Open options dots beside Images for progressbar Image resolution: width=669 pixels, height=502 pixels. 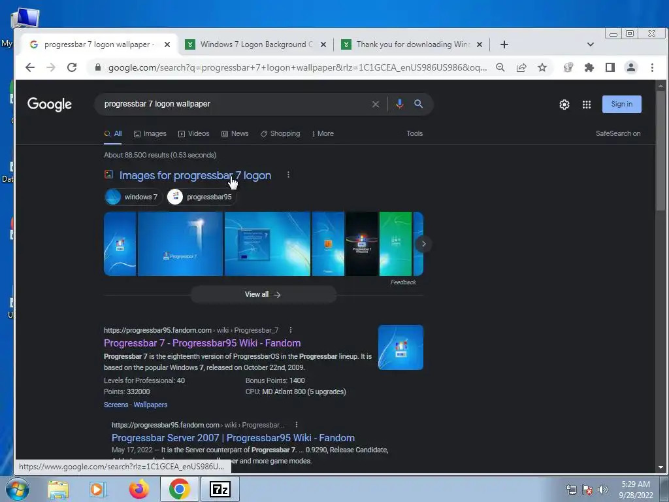pos(288,175)
